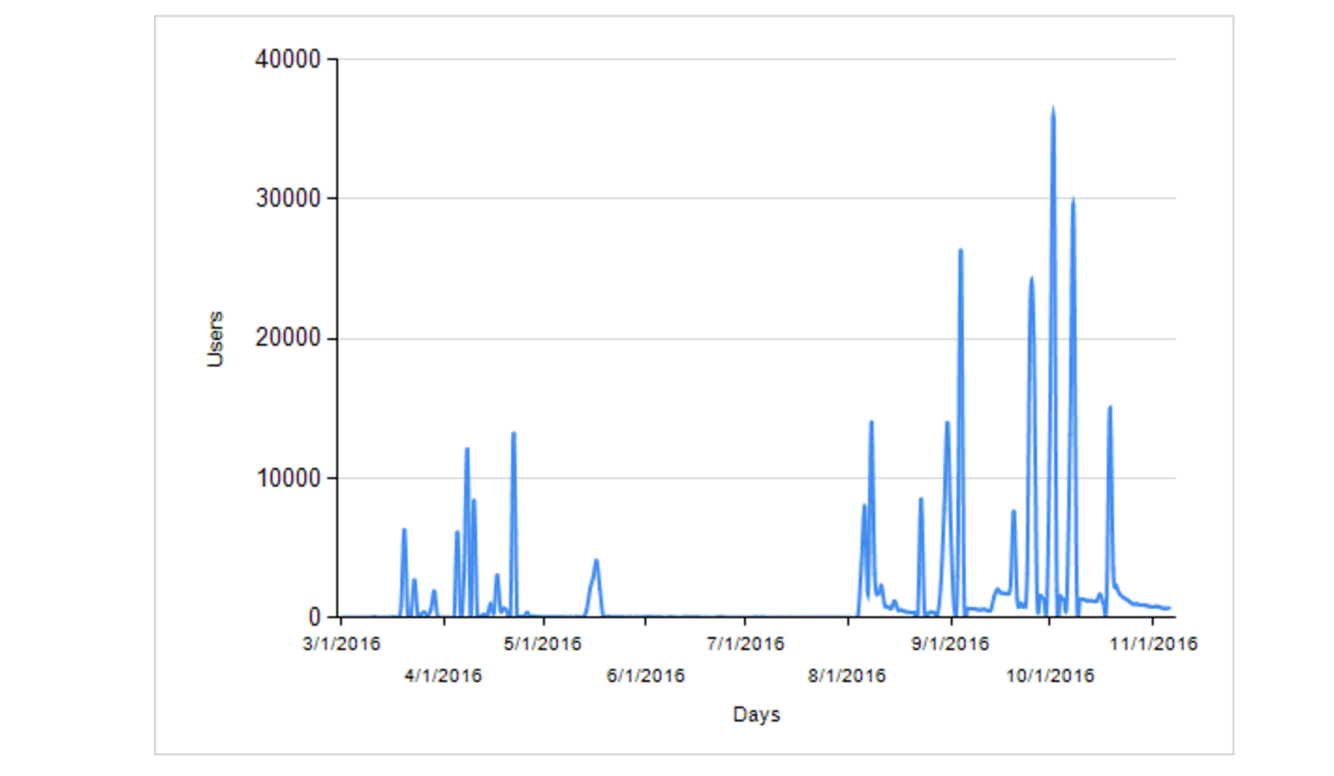The image size is (1334, 776).
Task: Select the 6/1/2016 date label
Action: pos(646,675)
